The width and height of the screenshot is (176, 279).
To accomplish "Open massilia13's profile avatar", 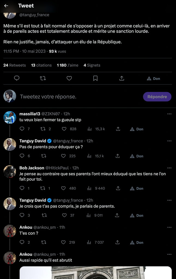I will pyautogui.click(x=10, y=117).
